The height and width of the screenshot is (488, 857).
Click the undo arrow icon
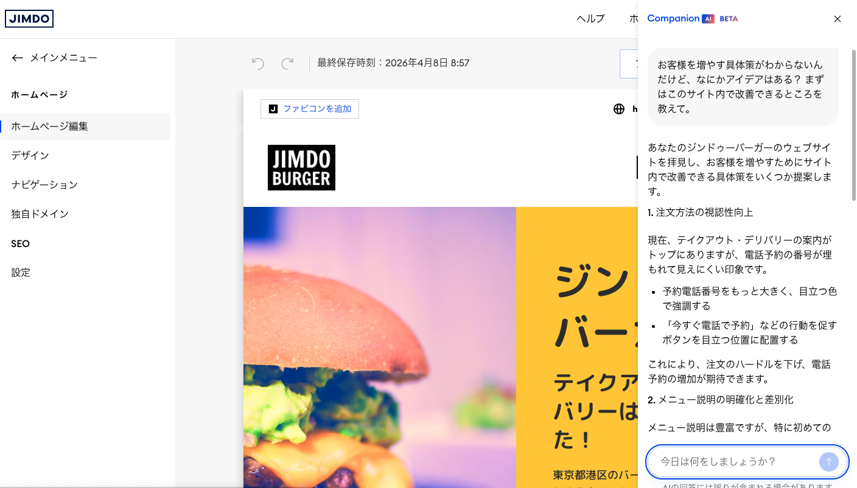pyautogui.click(x=258, y=63)
